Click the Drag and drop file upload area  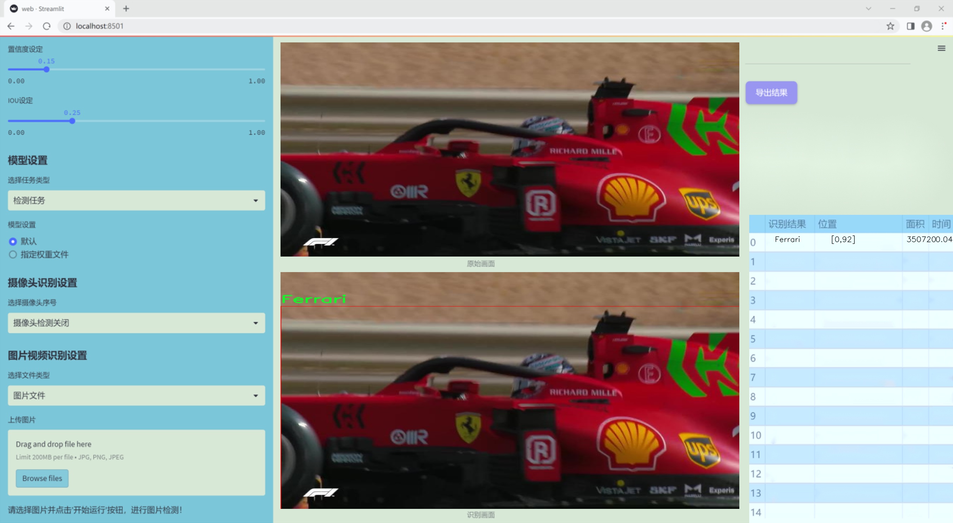tap(136, 462)
